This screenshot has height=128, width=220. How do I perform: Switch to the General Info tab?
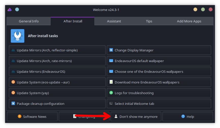pos(29,21)
